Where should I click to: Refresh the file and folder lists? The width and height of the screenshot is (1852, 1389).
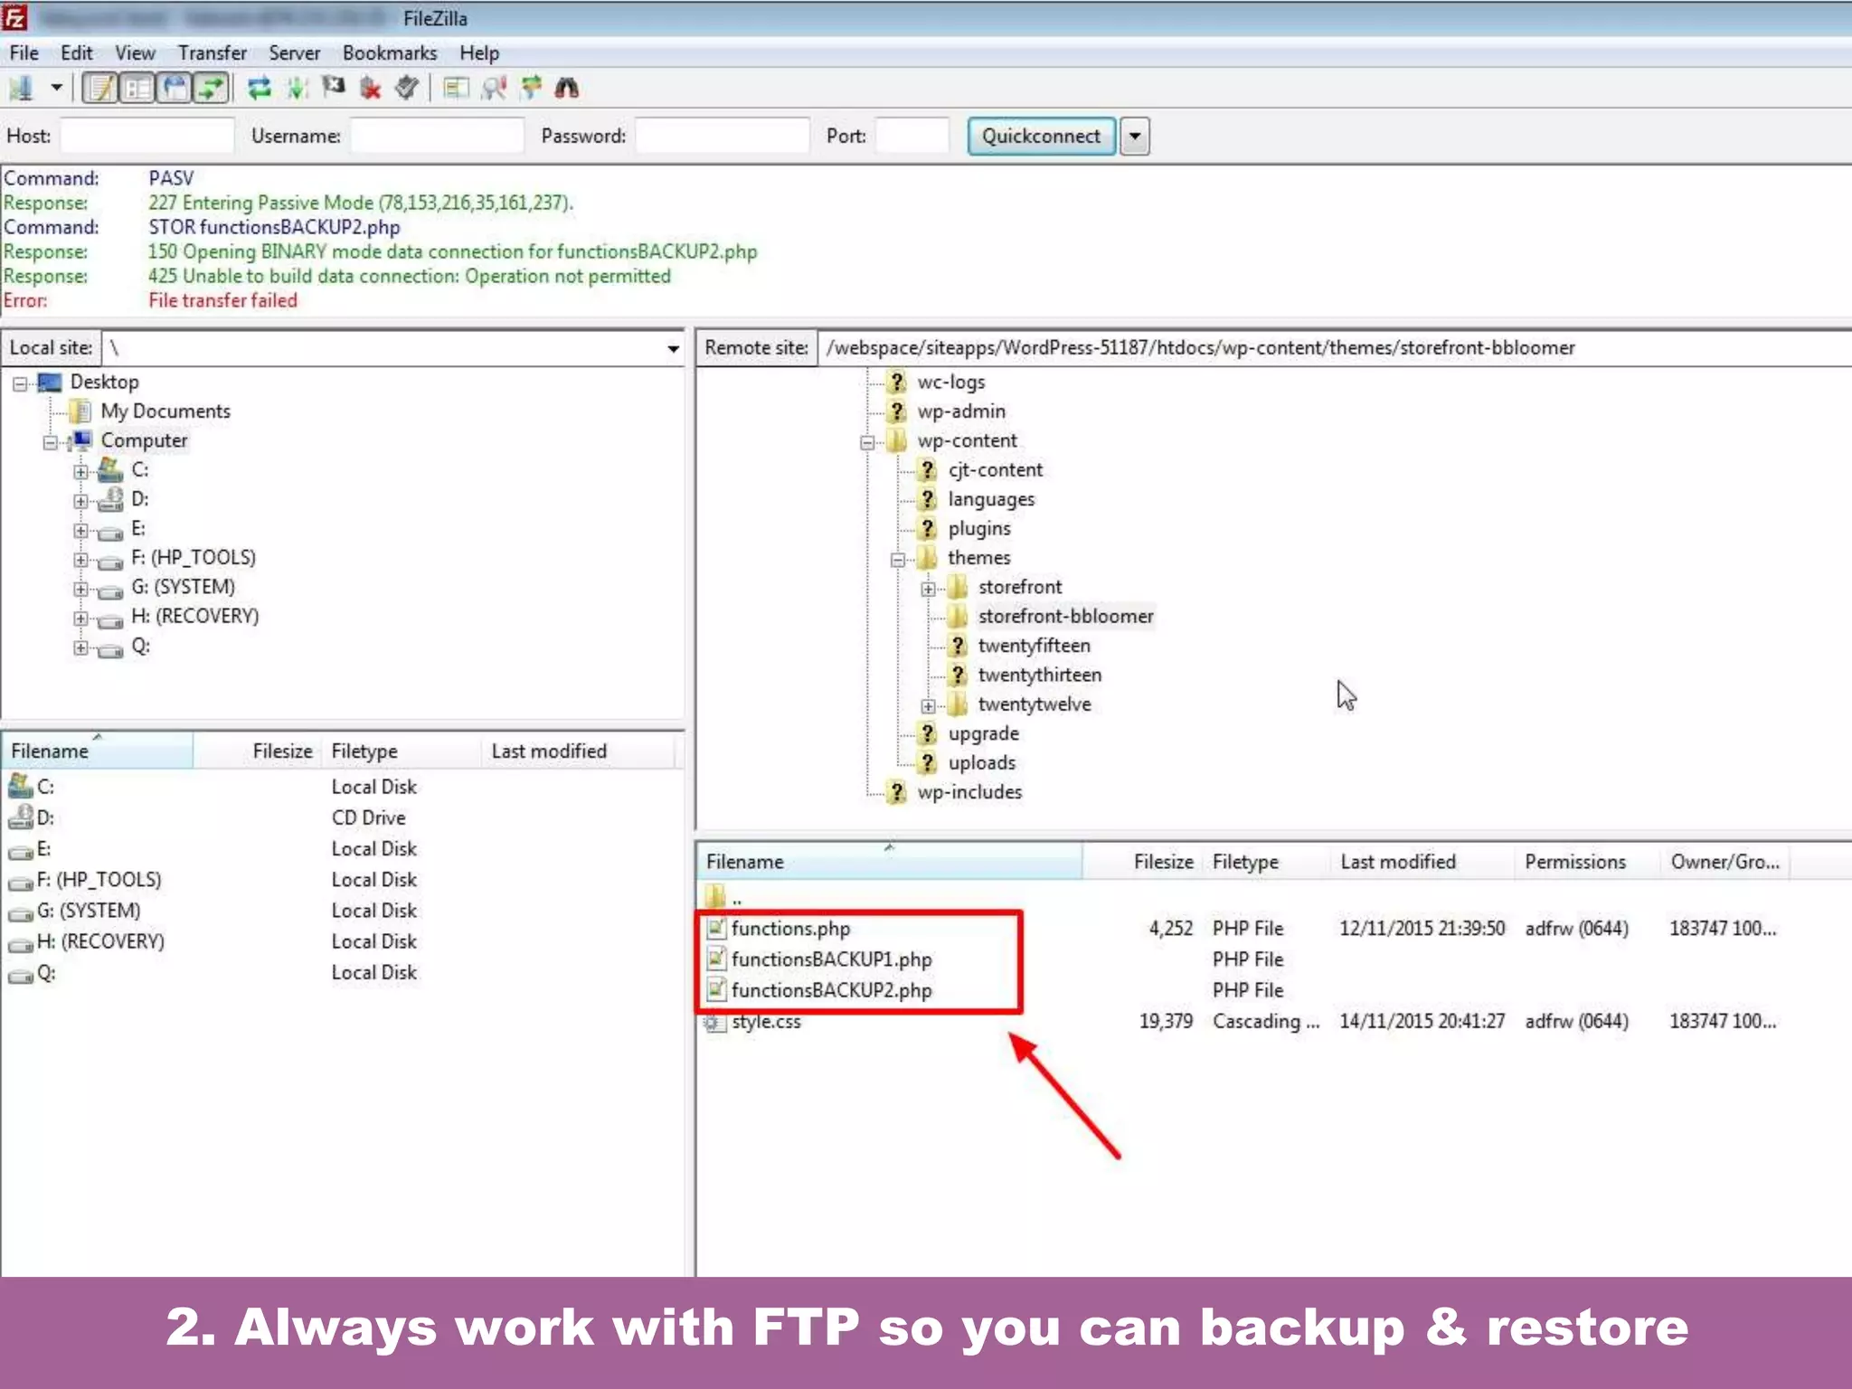click(x=260, y=88)
